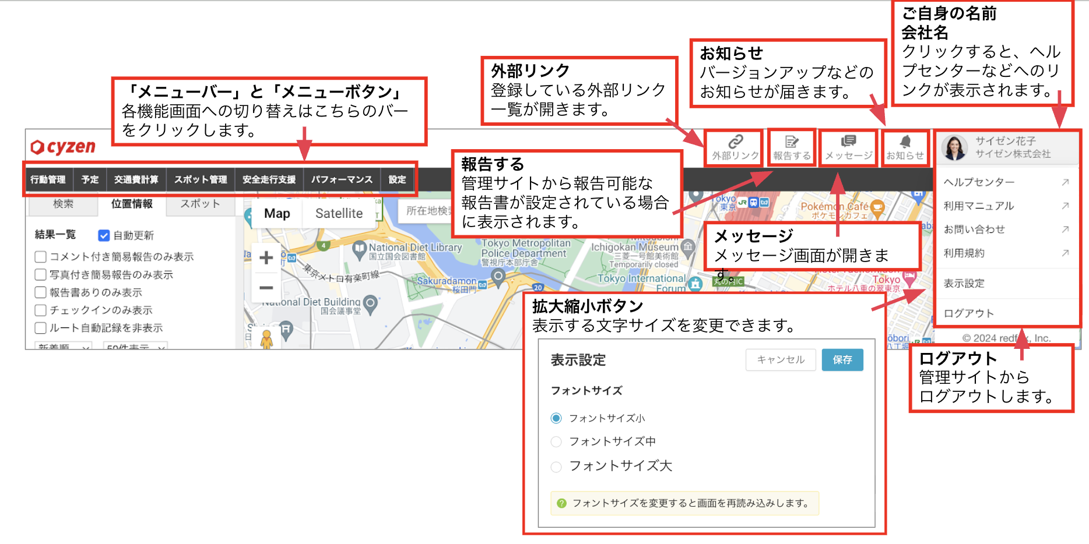Click the サイゼン株式会社 company name
This screenshot has height=544, width=1089.
pyautogui.click(x=1013, y=154)
